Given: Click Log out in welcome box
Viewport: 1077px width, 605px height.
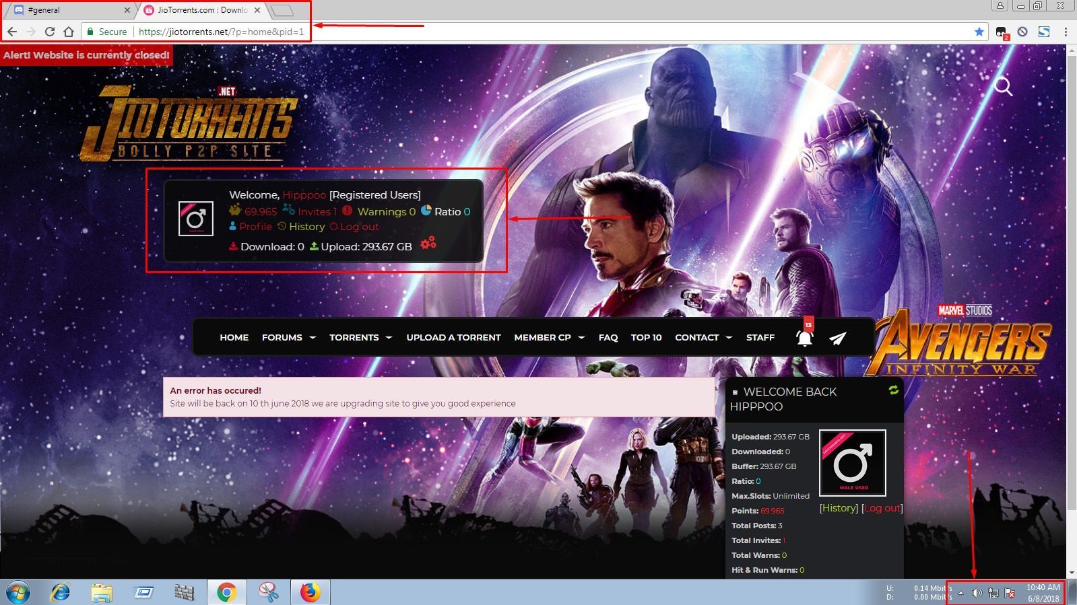Looking at the screenshot, I should pos(359,227).
